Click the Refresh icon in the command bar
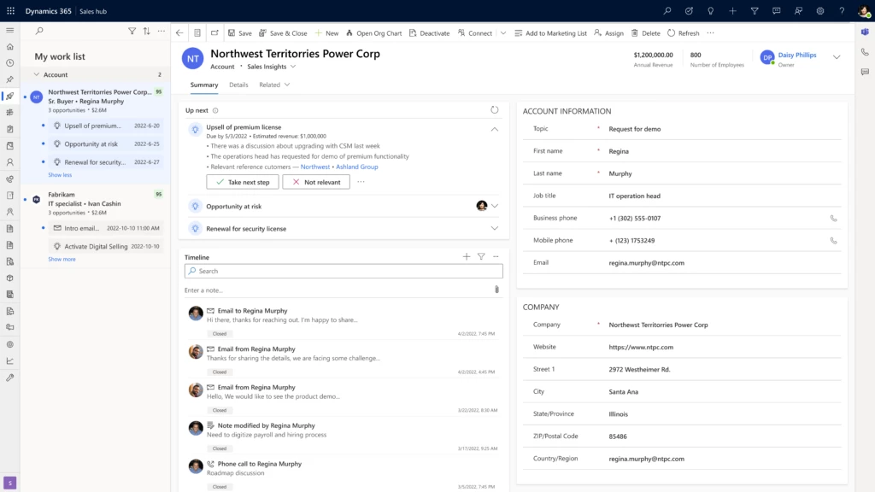The height and width of the screenshot is (492, 875). point(672,32)
